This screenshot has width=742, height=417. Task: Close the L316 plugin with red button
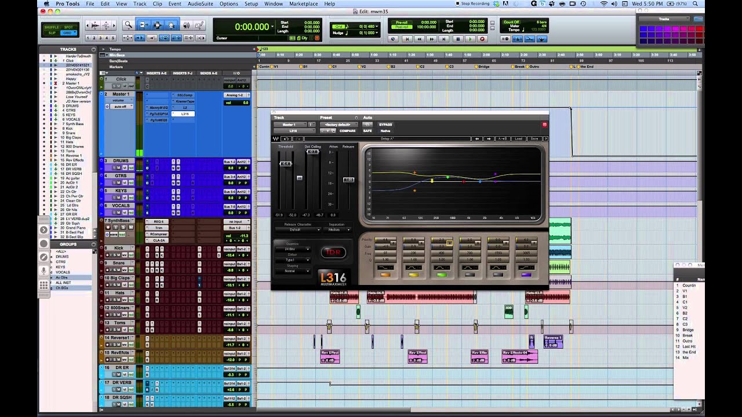click(x=544, y=125)
